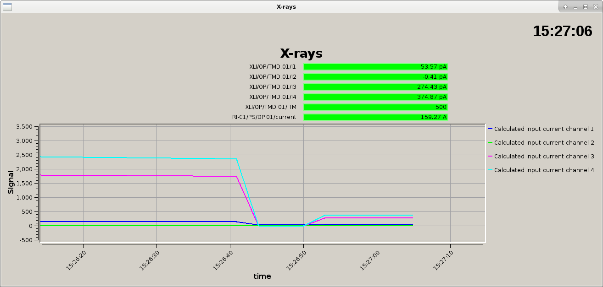Click the ITM value field showing 500

375,107
